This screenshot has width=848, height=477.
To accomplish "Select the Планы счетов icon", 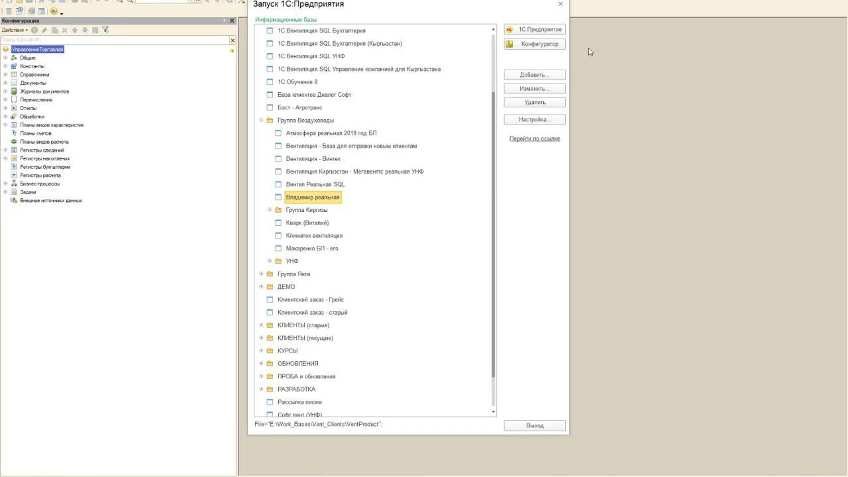I will click(x=14, y=133).
